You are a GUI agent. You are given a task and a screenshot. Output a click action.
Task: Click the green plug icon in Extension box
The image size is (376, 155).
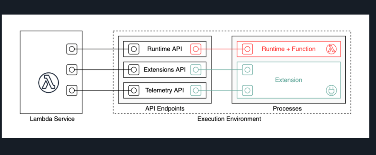[x=332, y=91]
